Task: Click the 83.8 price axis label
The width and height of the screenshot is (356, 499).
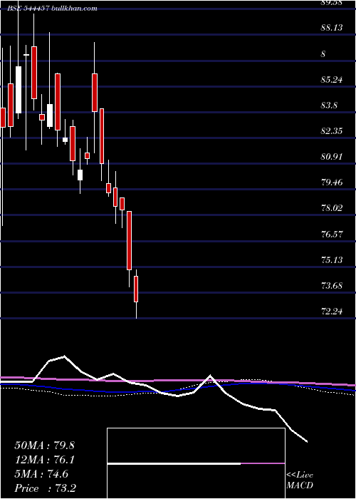Action: pos(329,106)
